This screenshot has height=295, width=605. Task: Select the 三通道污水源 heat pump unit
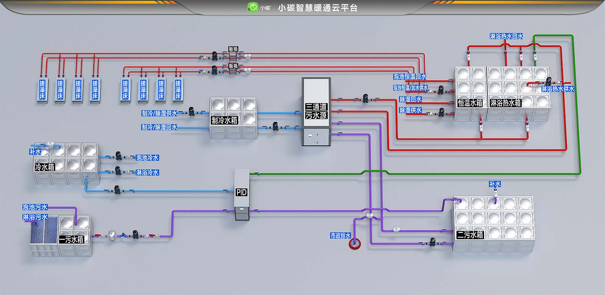316,111
